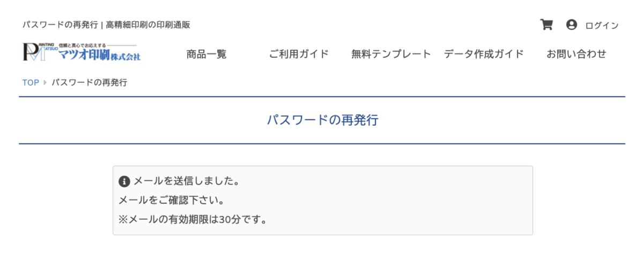
Task: Click the メールをご確認下さい line
Action: coord(171,201)
